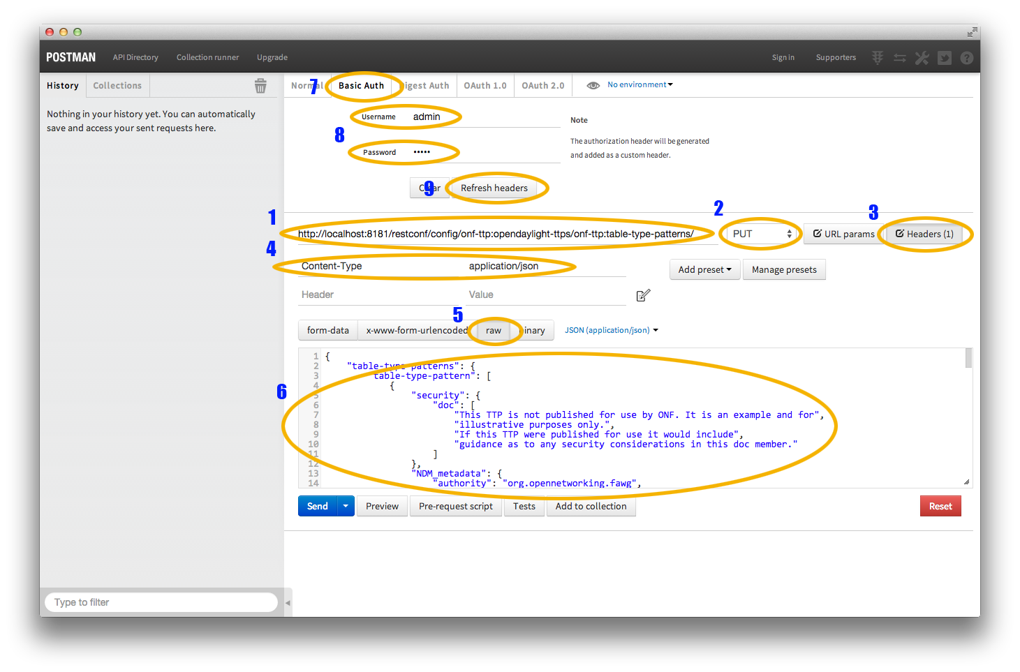Click the Twitter bird icon

pos(945,58)
